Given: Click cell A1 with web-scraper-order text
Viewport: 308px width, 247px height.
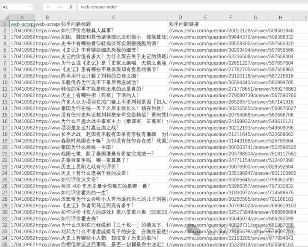Looking at the screenshot, I should (22, 24).
